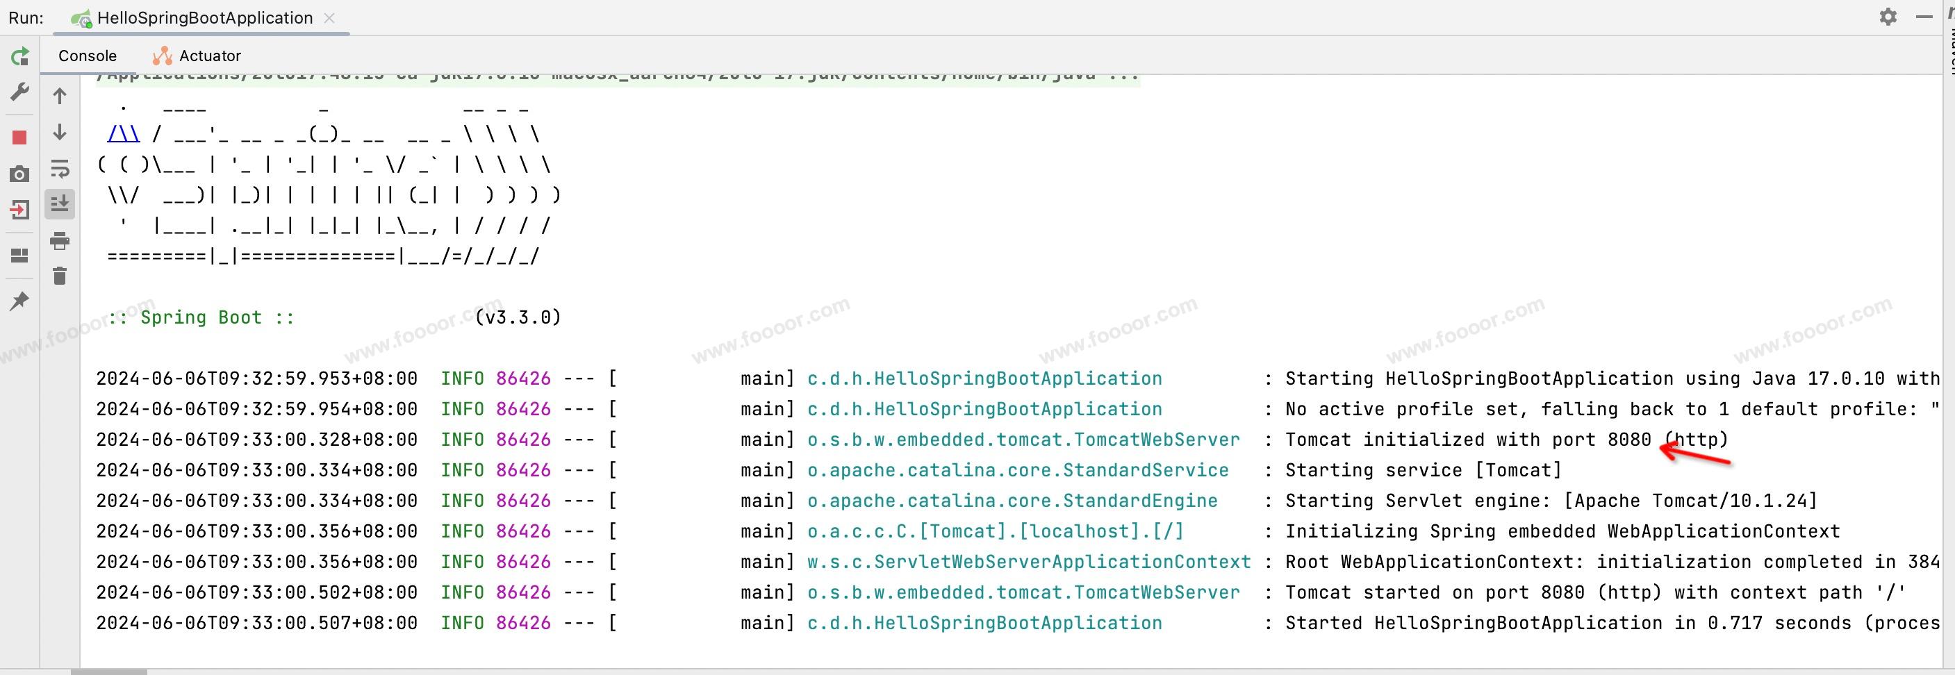This screenshot has height=675, width=1955.
Task: Print the console output
Action: tap(60, 242)
